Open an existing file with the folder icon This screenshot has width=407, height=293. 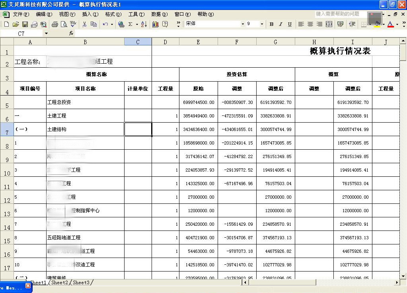pos(16,24)
